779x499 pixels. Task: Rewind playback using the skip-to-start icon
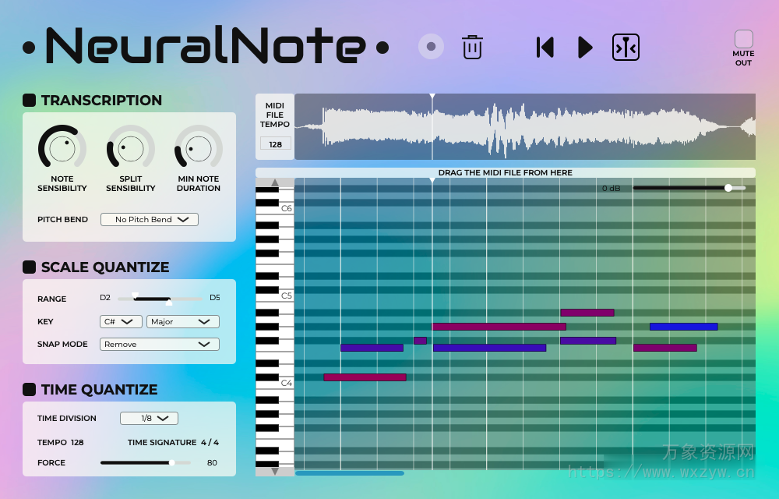tap(545, 47)
